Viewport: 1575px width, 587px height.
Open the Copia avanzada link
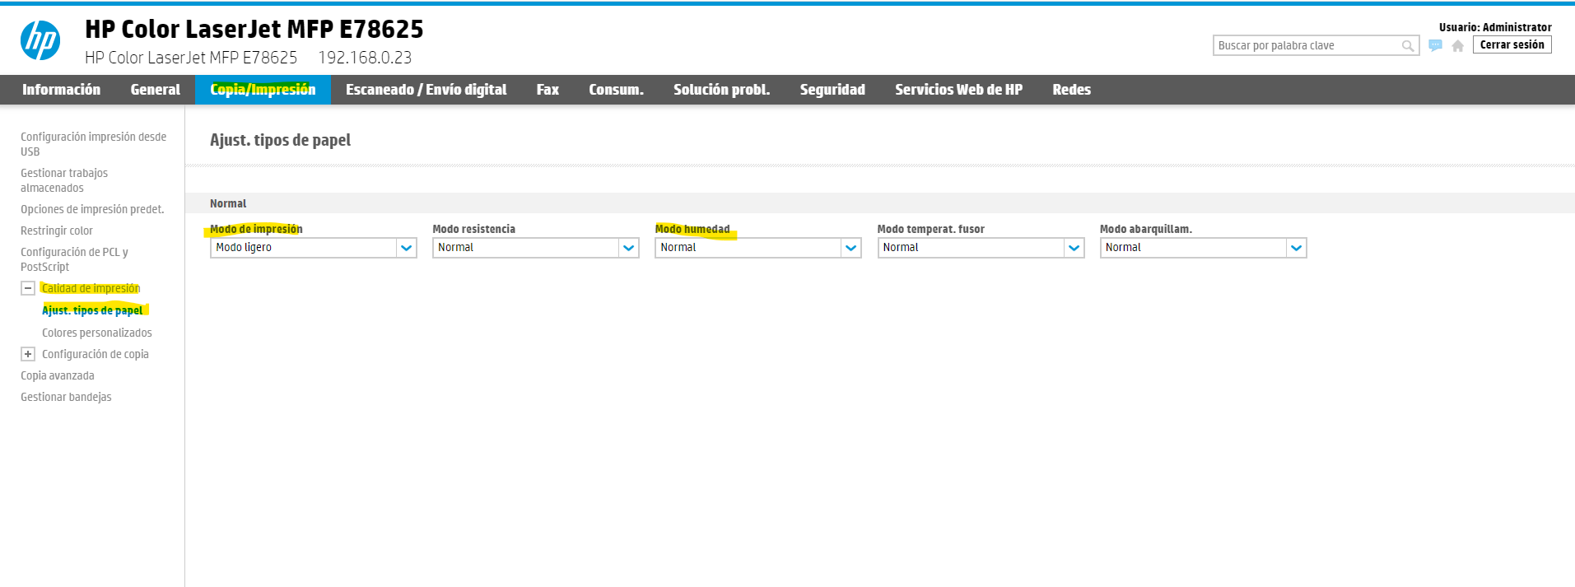click(58, 375)
